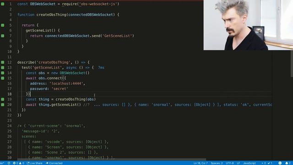Screen dimensions: 293x165
Task: Change file encoding UTF-8
Action: pos(230,163)
